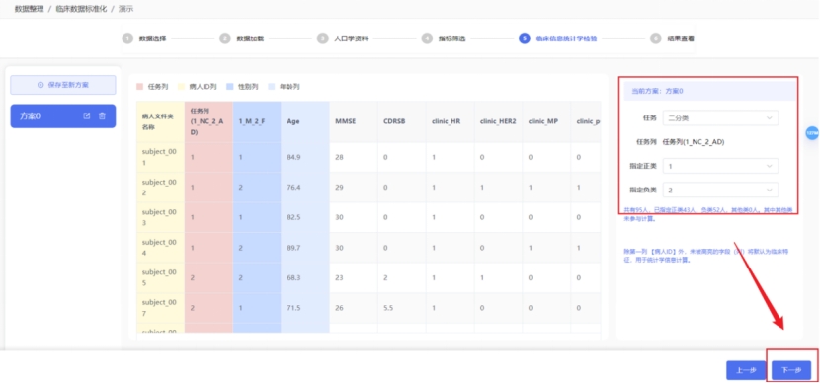This screenshot has height=383, width=820.
Task: Click the trash icon on 方案0
Action: click(x=102, y=116)
